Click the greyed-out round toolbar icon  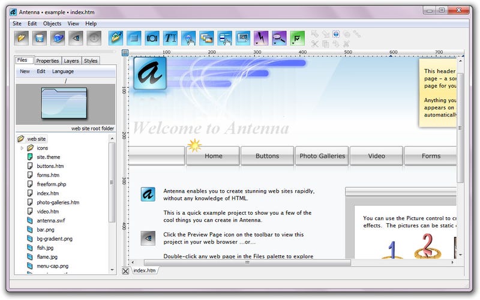[94, 38]
